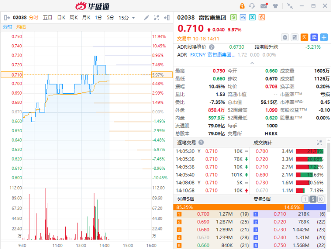Switch to 5分 chart tab
331x249 pixels.
110,18
